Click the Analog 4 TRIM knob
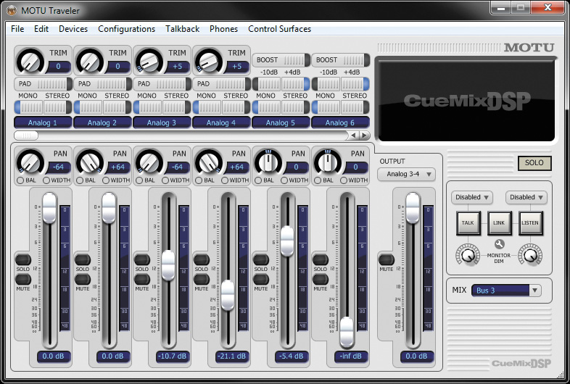The width and height of the screenshot is (570, 384). [x=209, y=61]
